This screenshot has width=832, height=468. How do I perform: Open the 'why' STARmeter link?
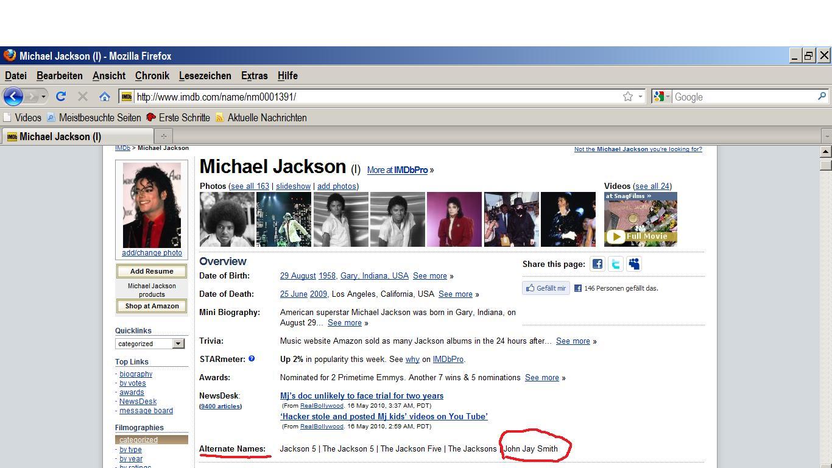412,360
